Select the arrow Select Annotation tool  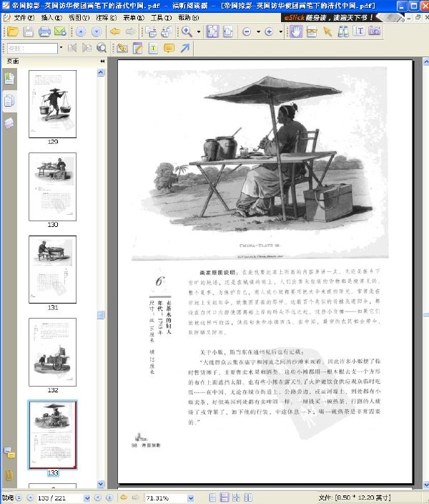(327, 31)
